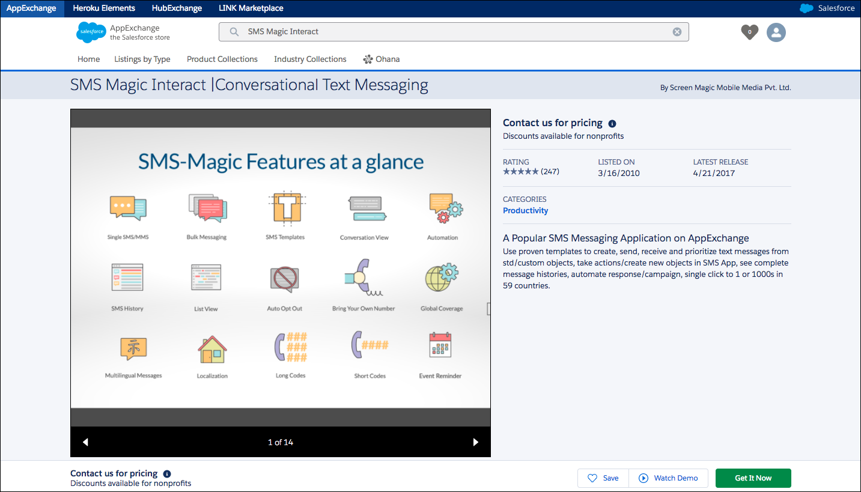Click the listing title SMS Magic Interact
The image size is (861, 492).
[x=249, y=85]
